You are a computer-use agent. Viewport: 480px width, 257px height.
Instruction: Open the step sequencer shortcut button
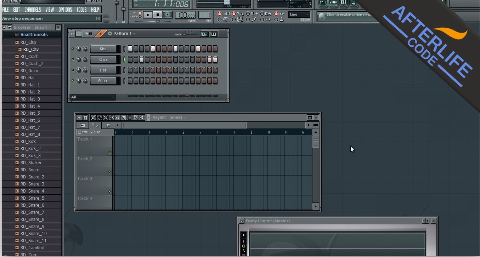tap(333, 3)
